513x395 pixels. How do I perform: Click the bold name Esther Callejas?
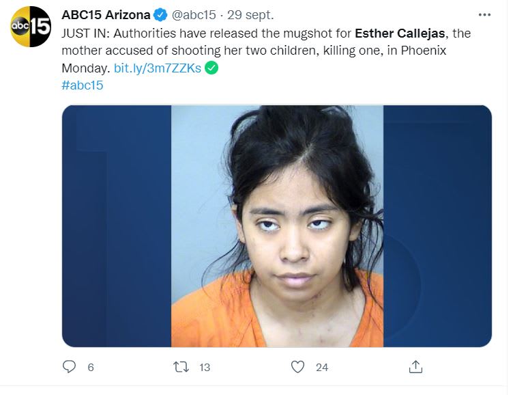pyautogui.click(x=400, y=33)
